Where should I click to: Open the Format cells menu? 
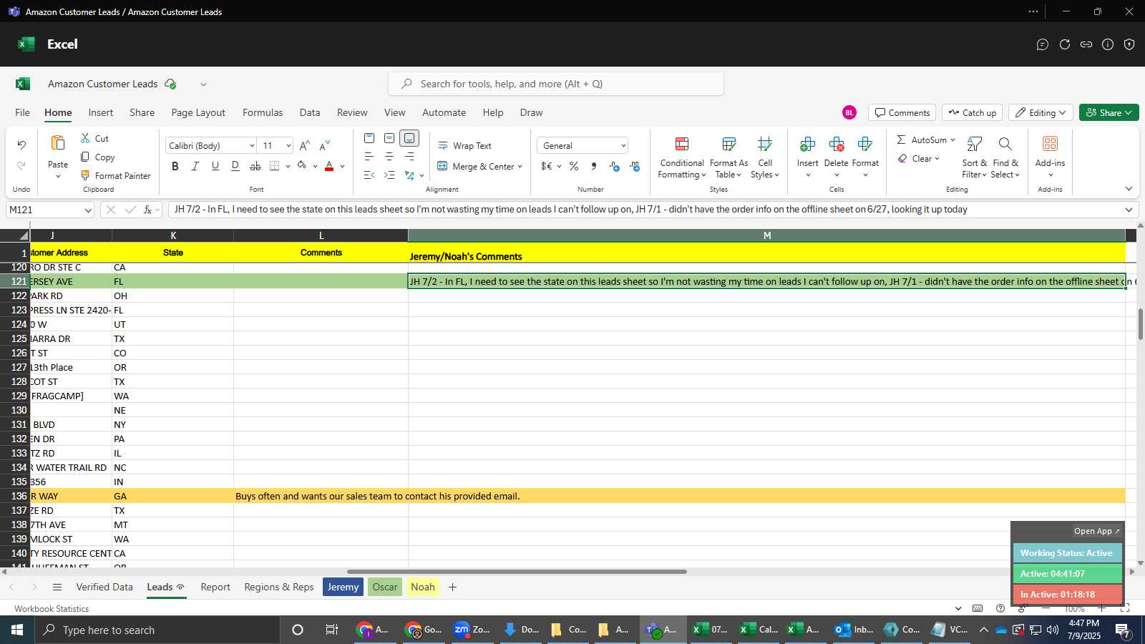tap(865, 157)
